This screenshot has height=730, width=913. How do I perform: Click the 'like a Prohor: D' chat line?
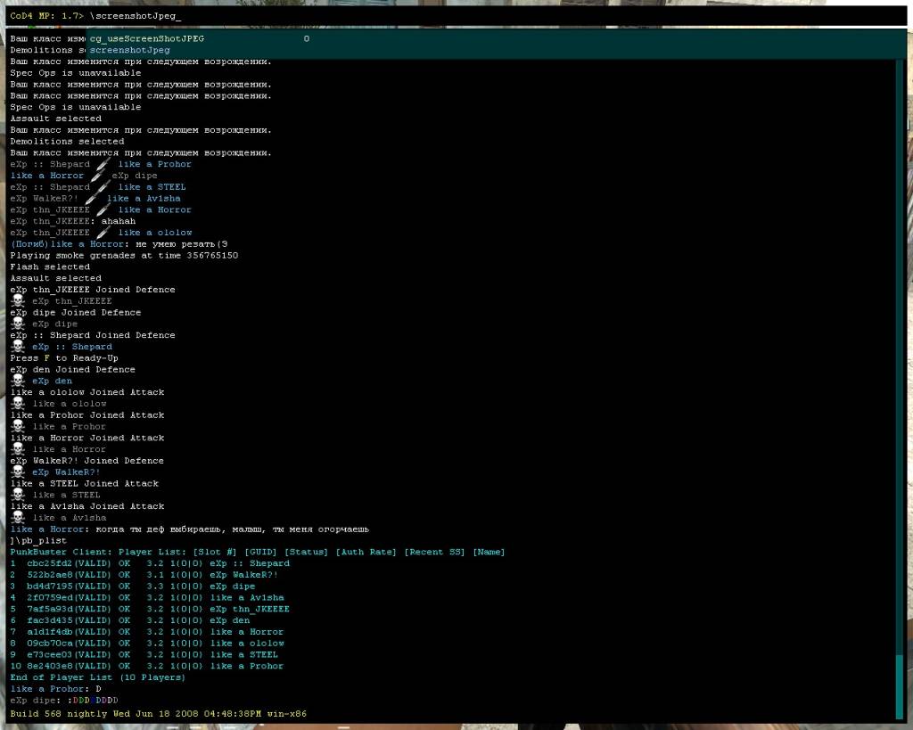56,689
